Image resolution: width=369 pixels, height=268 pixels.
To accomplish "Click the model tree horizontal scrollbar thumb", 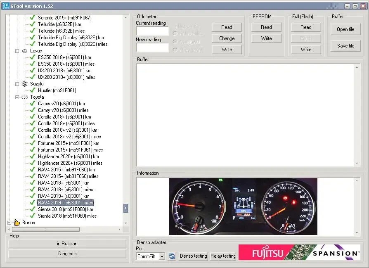I will point(46,229).
